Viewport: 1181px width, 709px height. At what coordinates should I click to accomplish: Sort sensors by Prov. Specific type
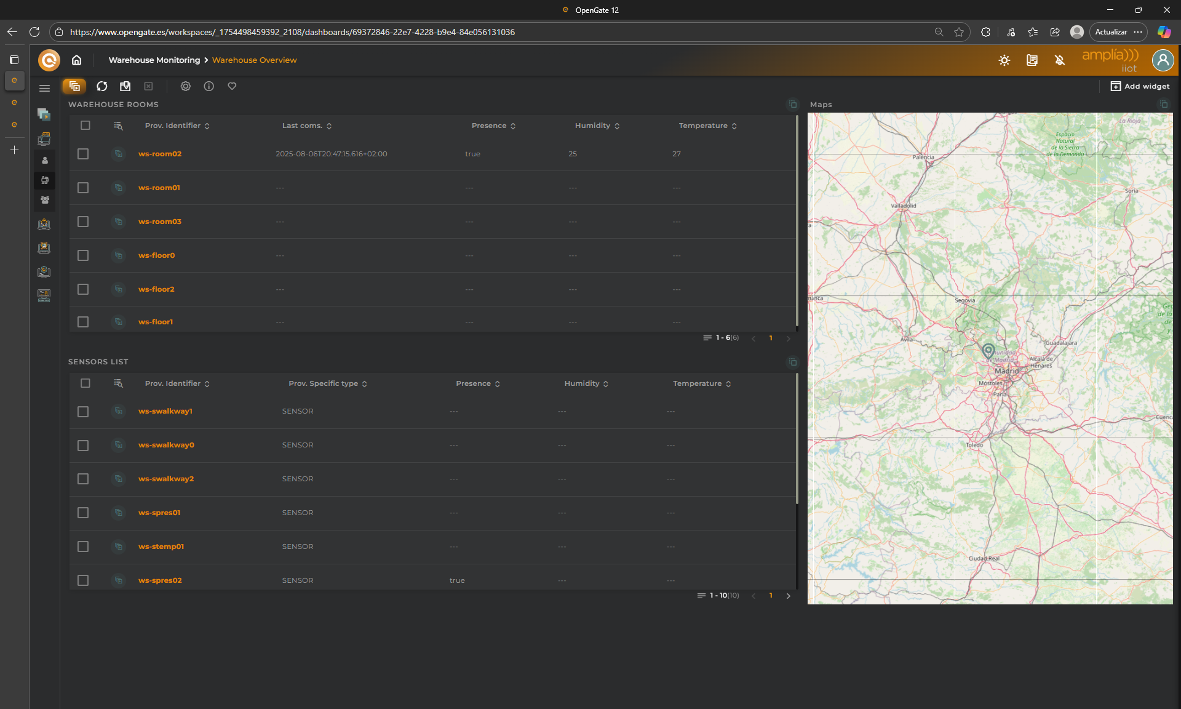tap(328, 383)
